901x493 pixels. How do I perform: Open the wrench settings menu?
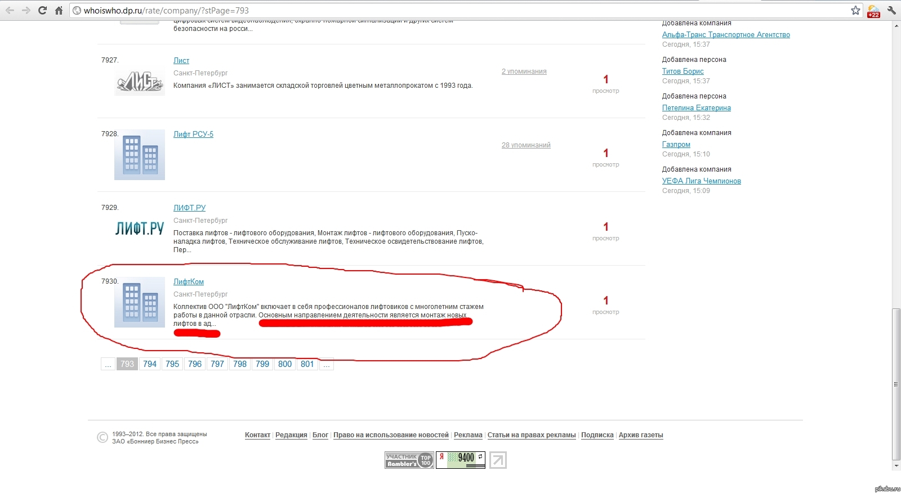[891, 10]
